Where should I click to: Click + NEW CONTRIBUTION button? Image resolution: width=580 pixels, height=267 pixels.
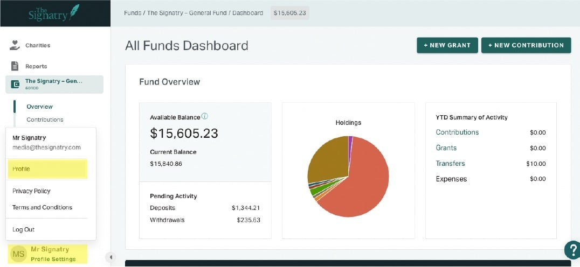(x=526, y=45)
